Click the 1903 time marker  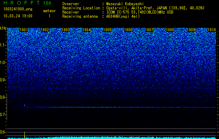[66, 30]
